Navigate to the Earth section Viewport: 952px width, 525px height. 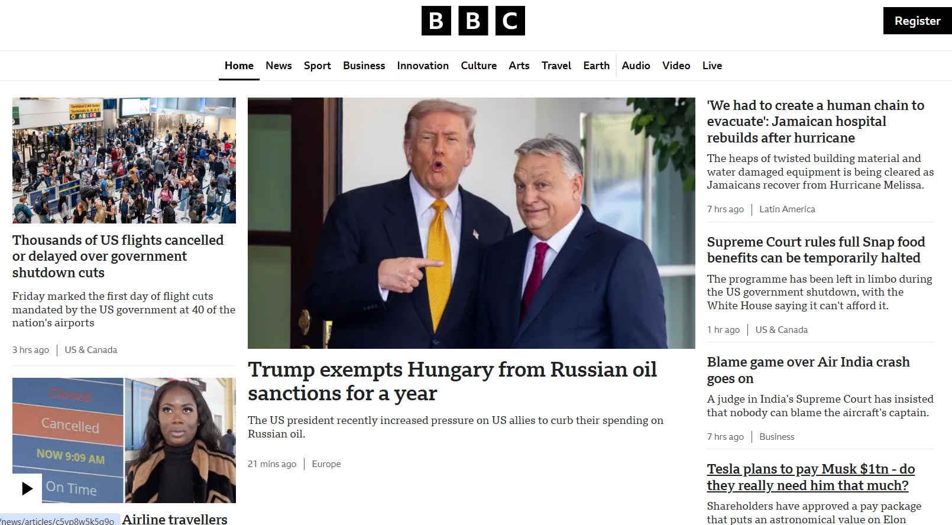click(x=596, y=66)
